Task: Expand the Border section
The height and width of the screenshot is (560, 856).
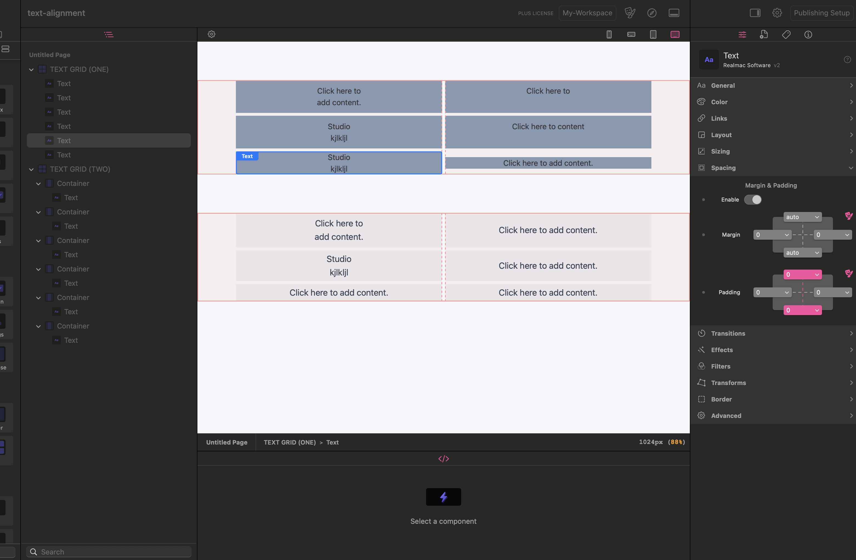Action: point(773,399)
